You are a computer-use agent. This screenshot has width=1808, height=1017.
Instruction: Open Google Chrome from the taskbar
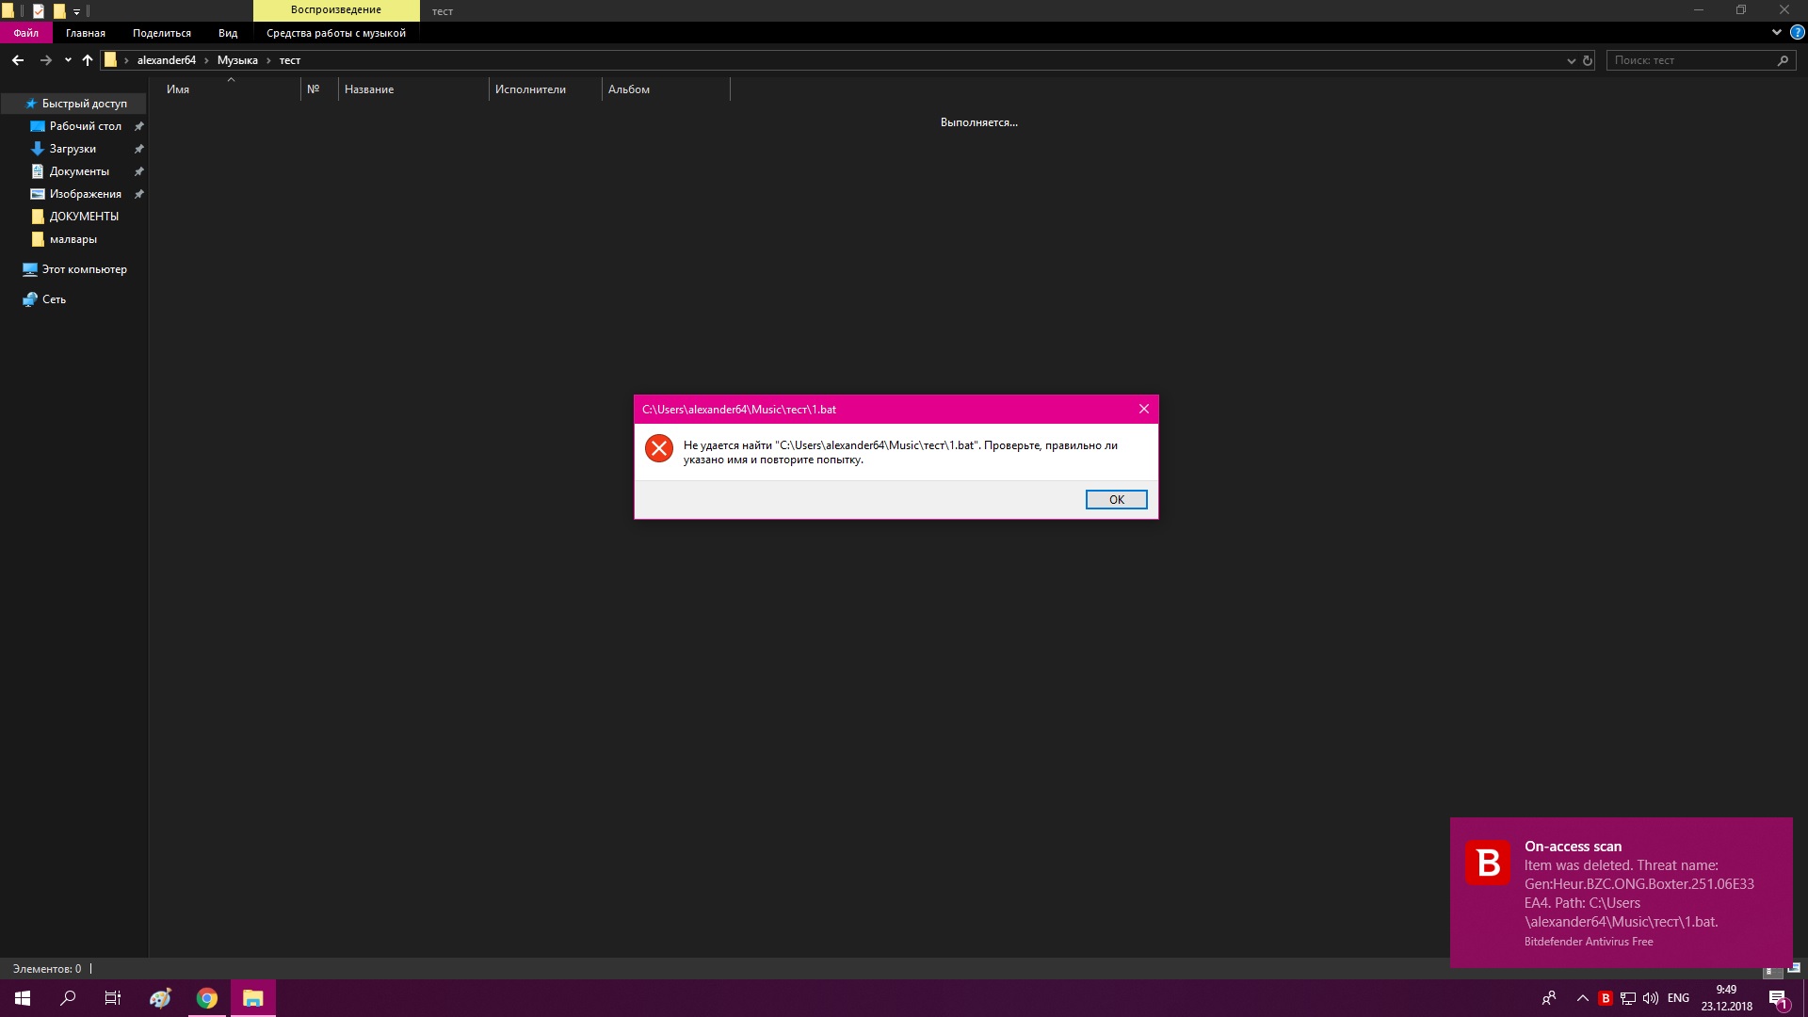[207, 998]
